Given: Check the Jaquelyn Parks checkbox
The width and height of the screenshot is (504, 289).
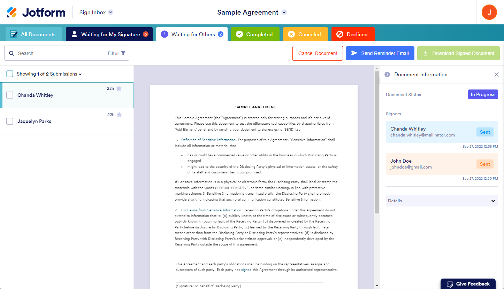Looking at the screenshot, I should click(x=10, y=121).
